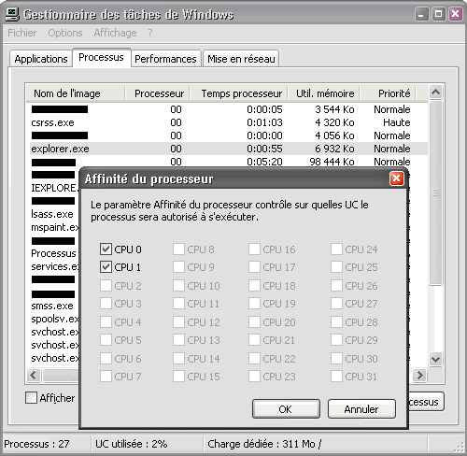Click the Processus : 27 status entry
This screenshot has height=456, width=467.
click(36, 444)
